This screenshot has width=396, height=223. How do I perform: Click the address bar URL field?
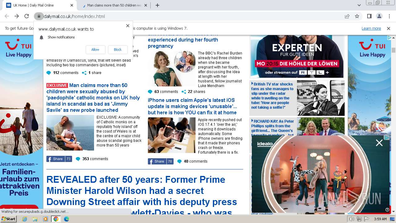[192, 16]
